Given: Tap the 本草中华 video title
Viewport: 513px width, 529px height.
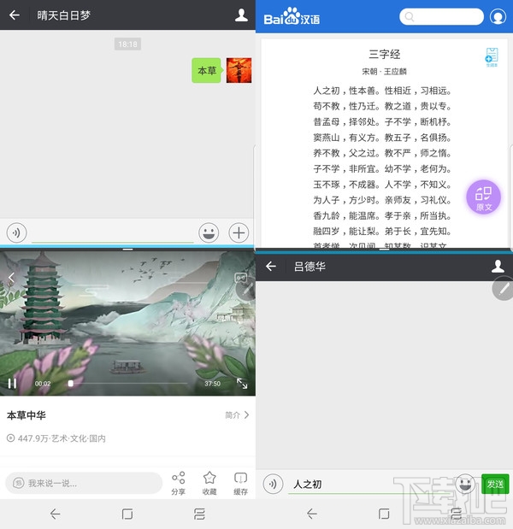Looking at the screenshot, I should 26,415.
